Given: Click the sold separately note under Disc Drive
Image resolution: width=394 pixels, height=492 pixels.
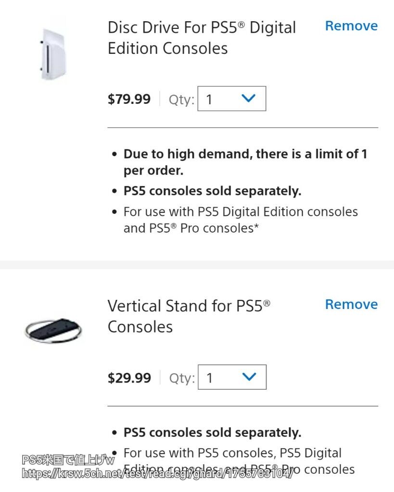Looking at the screenshot, I should [212, 191].
